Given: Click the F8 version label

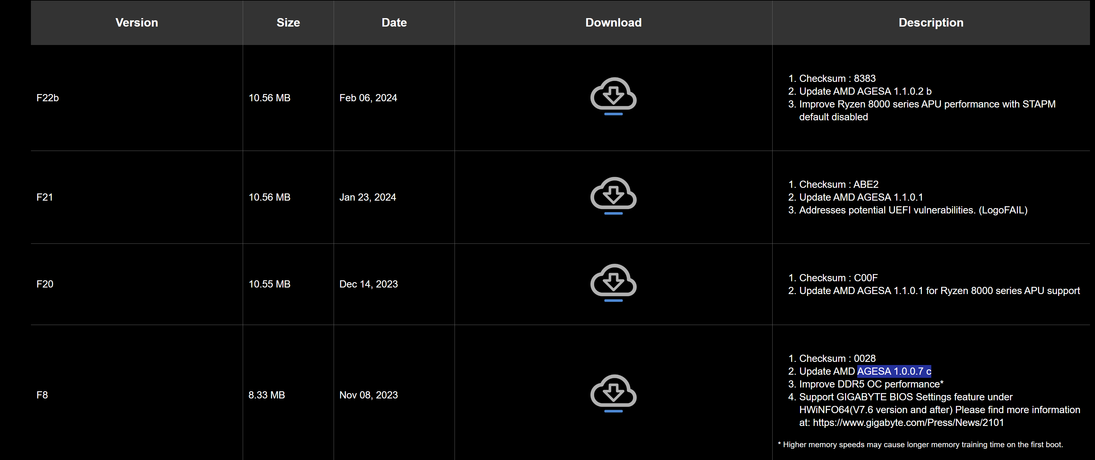Looking at the screenshot, I should 42,395.
